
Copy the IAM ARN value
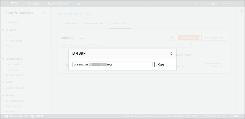coord(161,64)
